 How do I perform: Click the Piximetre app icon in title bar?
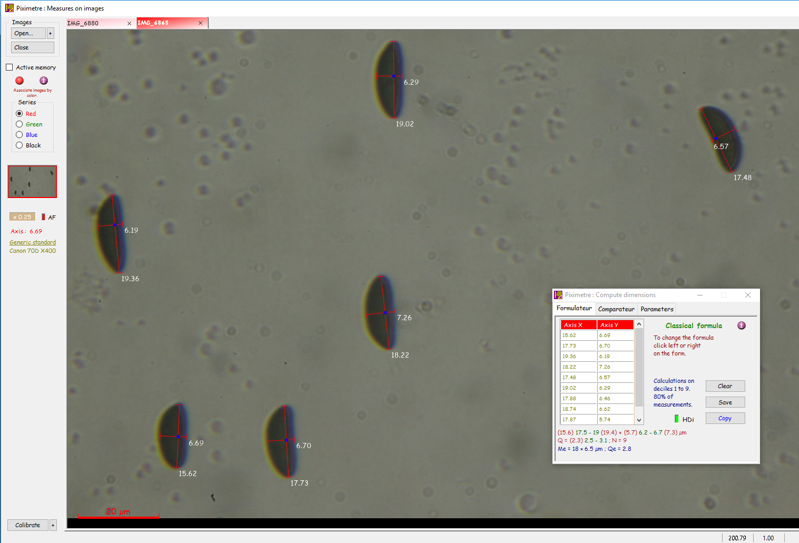9,8
